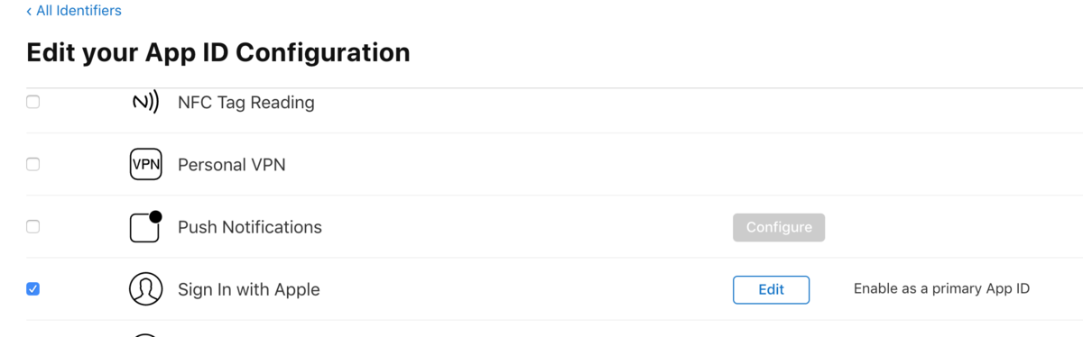This screenshot has height=337, width=1083.
Task: Enable the NFC Tag Reading checkbox
Action: [x=32, y=102]
